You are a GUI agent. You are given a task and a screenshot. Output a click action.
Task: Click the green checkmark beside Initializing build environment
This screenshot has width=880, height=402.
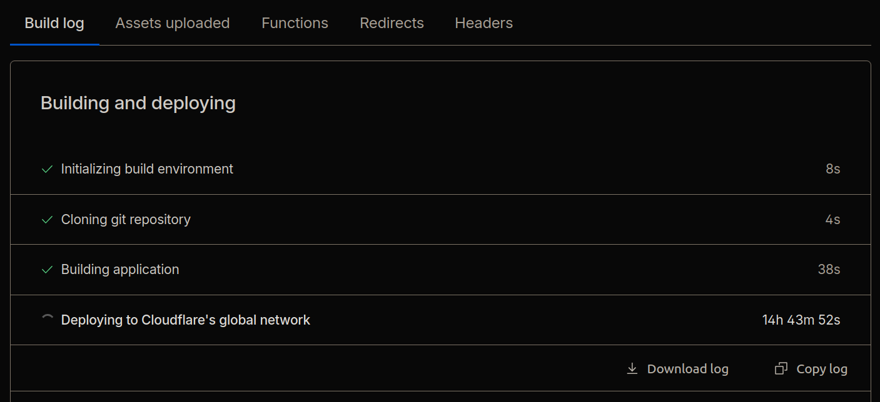(x=47, y=169)
